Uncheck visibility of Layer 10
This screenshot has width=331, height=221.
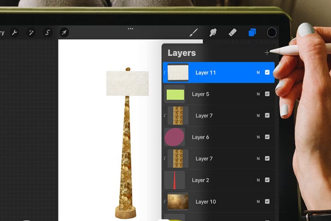(x=267, y=202)
